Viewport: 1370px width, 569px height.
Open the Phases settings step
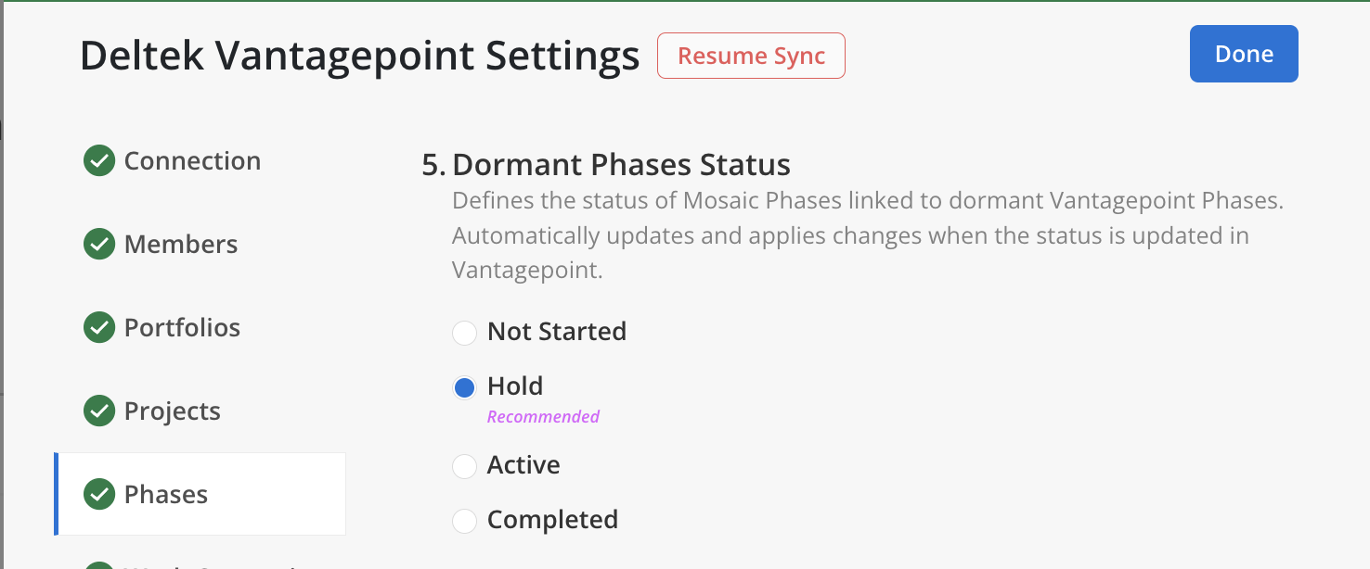pos(166,495)
